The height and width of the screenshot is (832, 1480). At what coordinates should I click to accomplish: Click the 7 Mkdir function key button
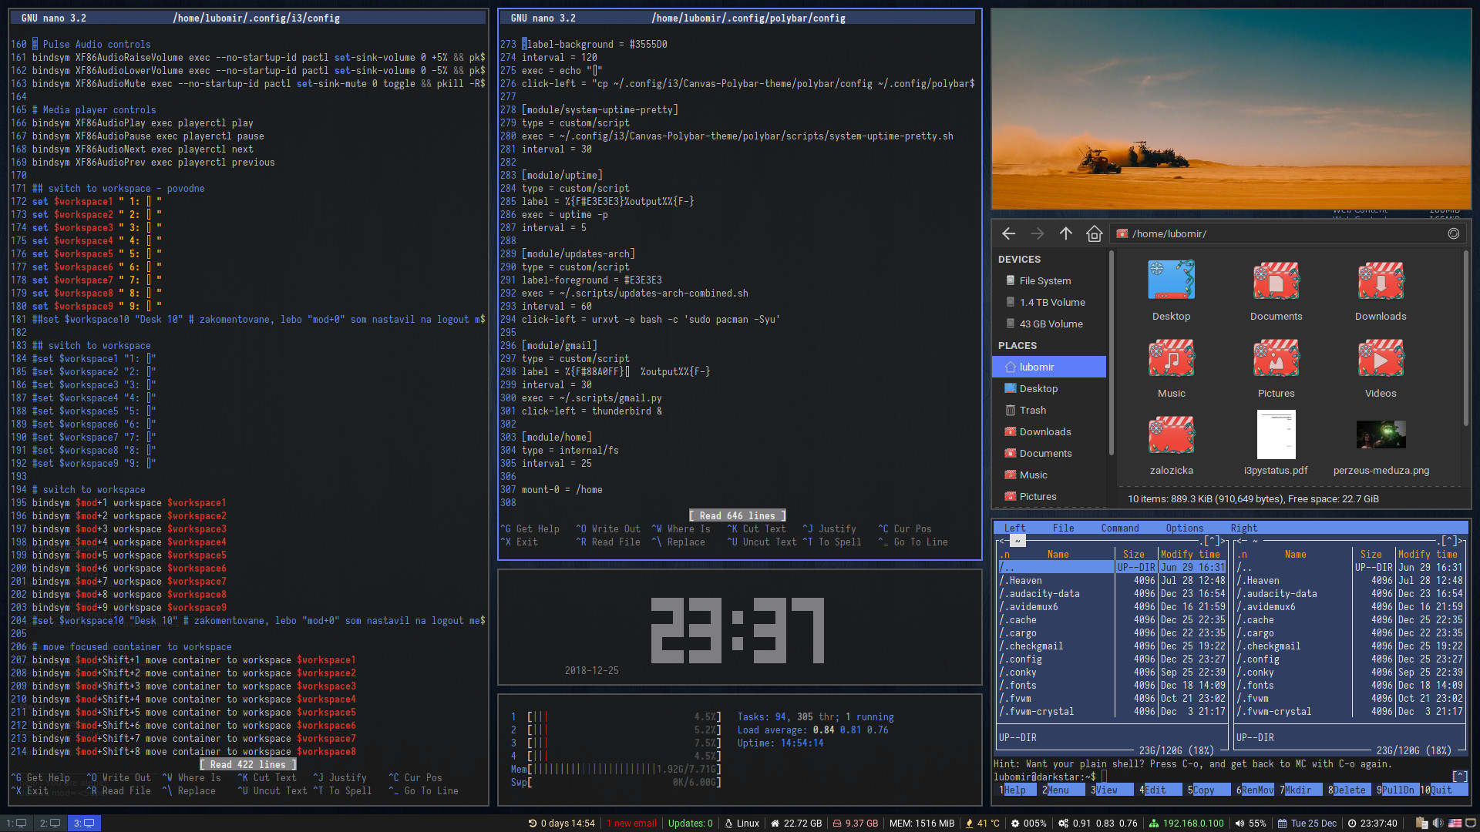click(1300, 790)
